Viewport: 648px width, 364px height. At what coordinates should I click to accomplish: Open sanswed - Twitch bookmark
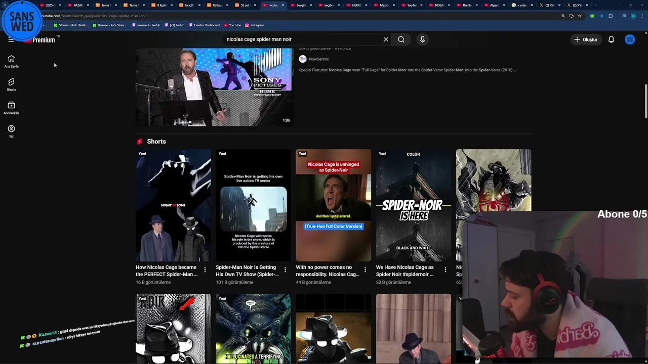[x=146, y=25]
